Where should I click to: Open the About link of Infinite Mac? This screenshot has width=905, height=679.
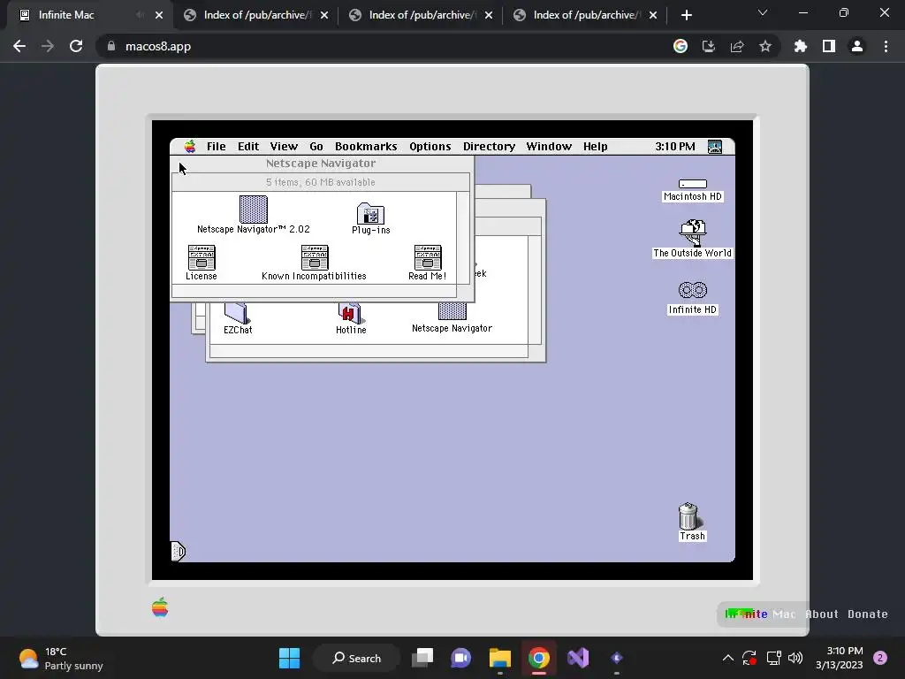(x=822, y=614)
